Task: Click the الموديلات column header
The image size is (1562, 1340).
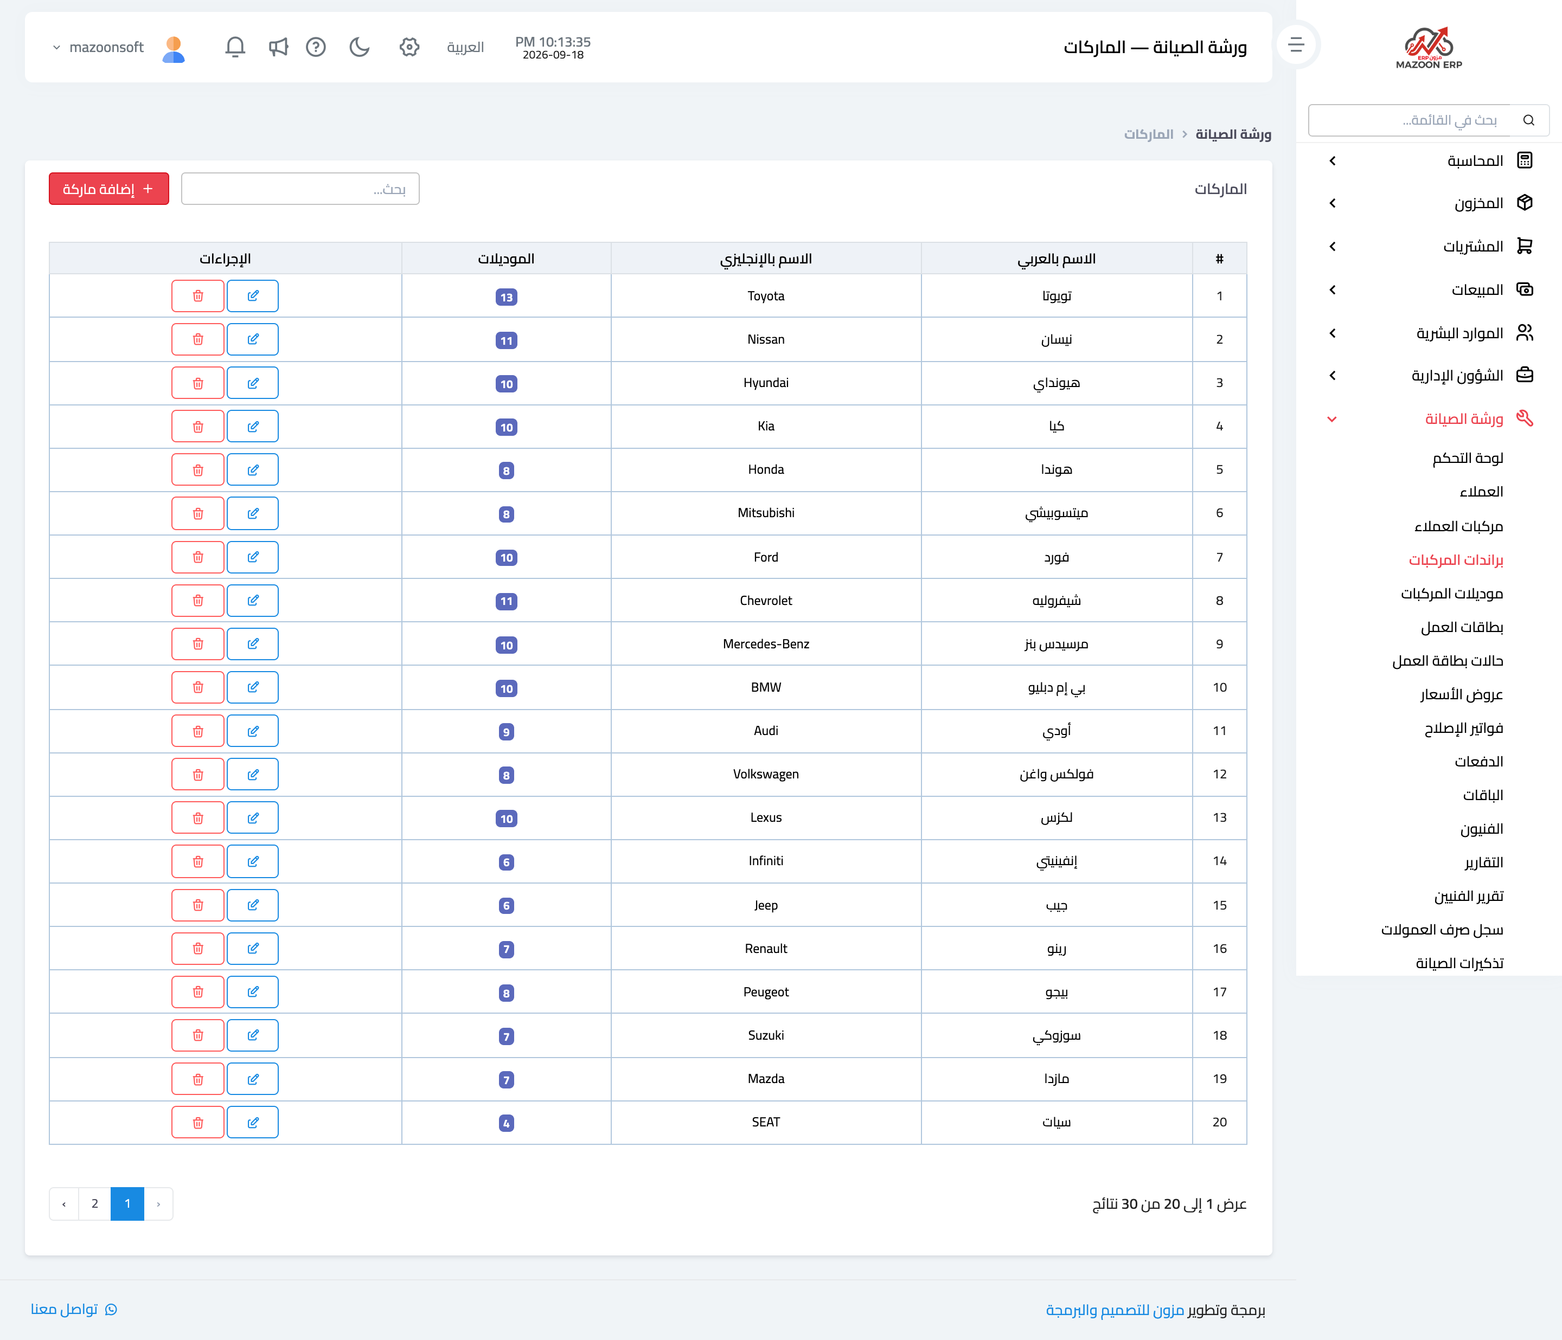Action: 507,259
